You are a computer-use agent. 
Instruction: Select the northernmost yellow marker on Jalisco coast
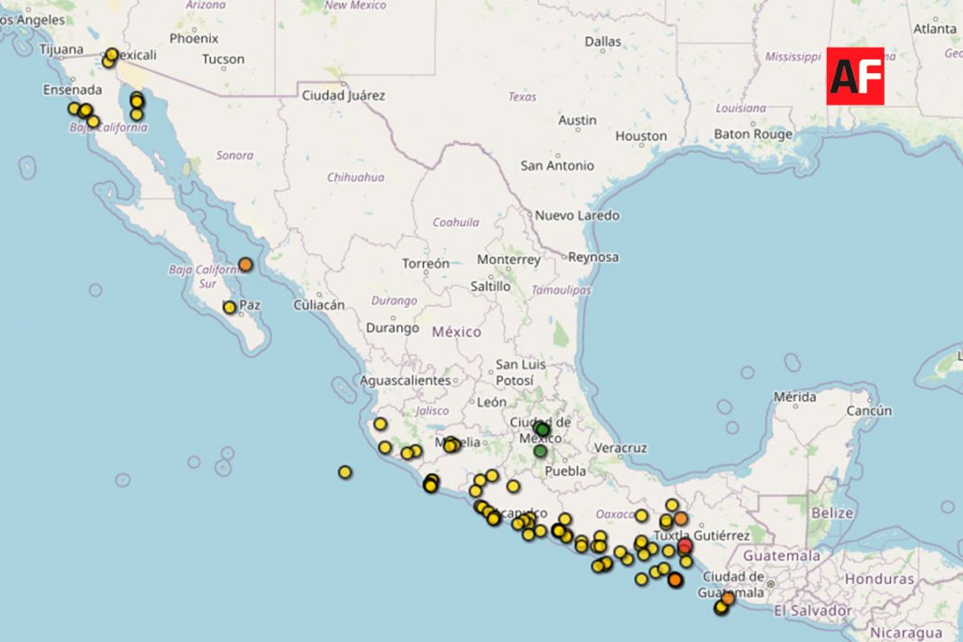[x=380, y=424]
